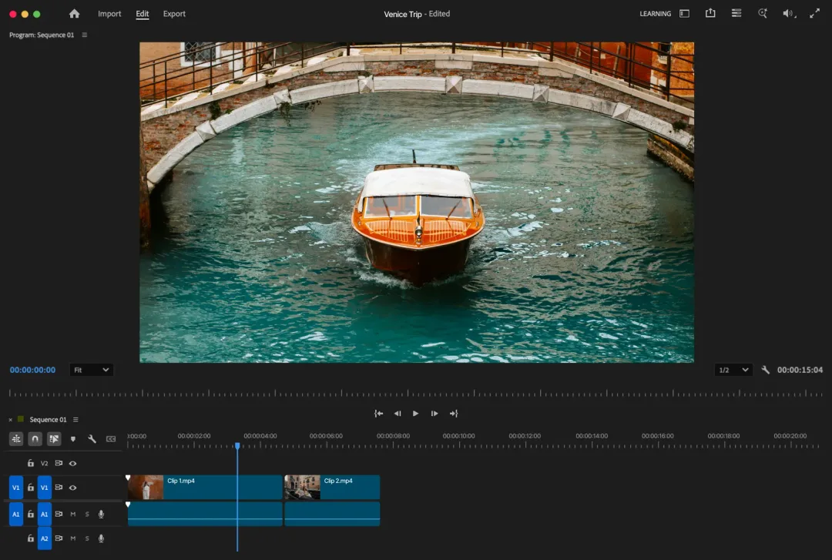
Task: Play the sequence
Action: [x=415, y=414]
